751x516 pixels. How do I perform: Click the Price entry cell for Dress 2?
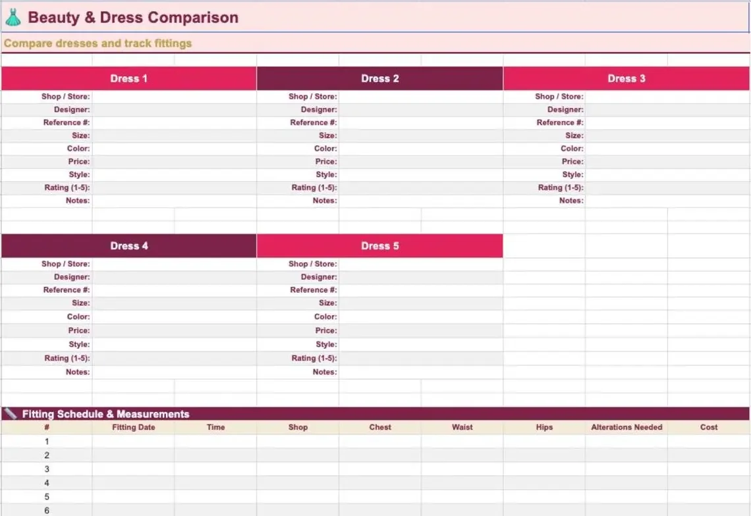tap(422, 161)
